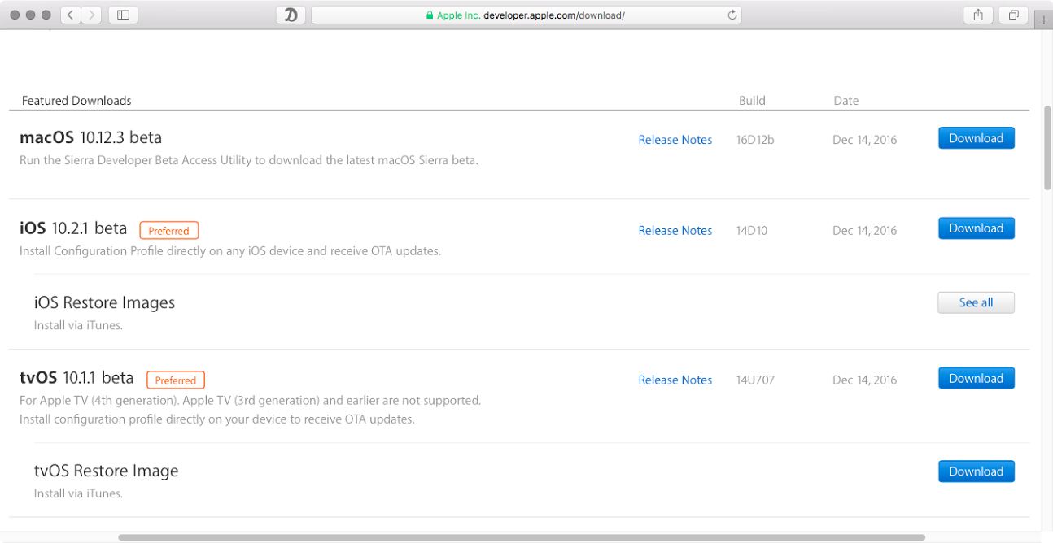The image size is (1053, 543).
Task: Click the D extension icon in toolbar
Action: pyautogui.click(x=291, y=15)
